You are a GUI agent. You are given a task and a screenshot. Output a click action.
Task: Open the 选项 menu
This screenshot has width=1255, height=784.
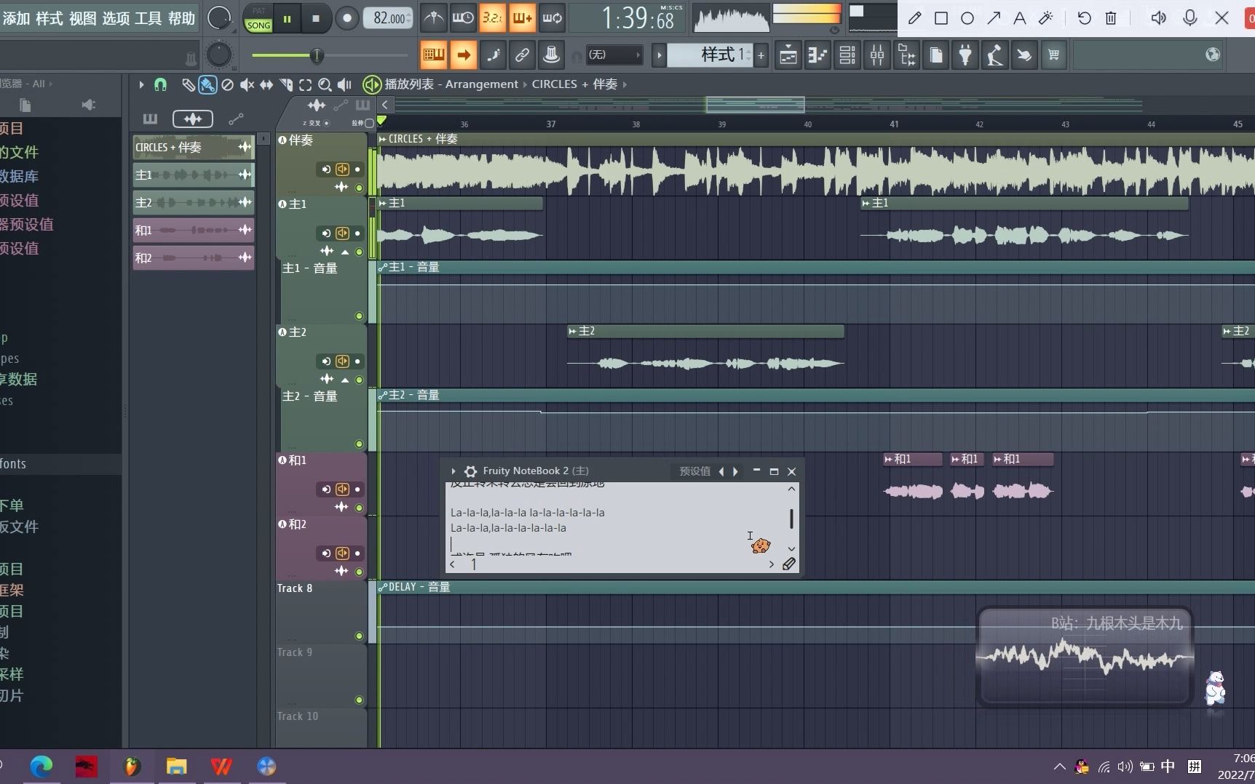(x=116, y=18)
